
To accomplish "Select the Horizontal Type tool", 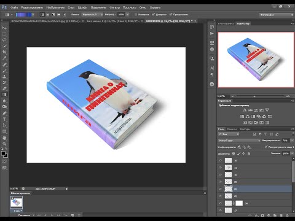I will click(4, 119).
